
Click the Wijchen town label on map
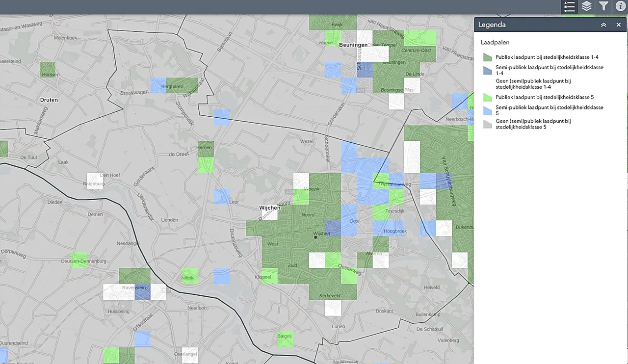click(269, 208)
